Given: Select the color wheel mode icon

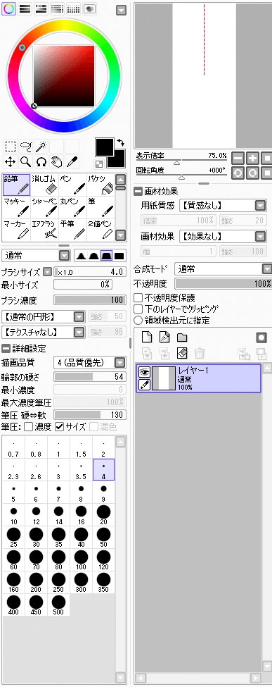Looking at the screenshot, I should point(8,8).
